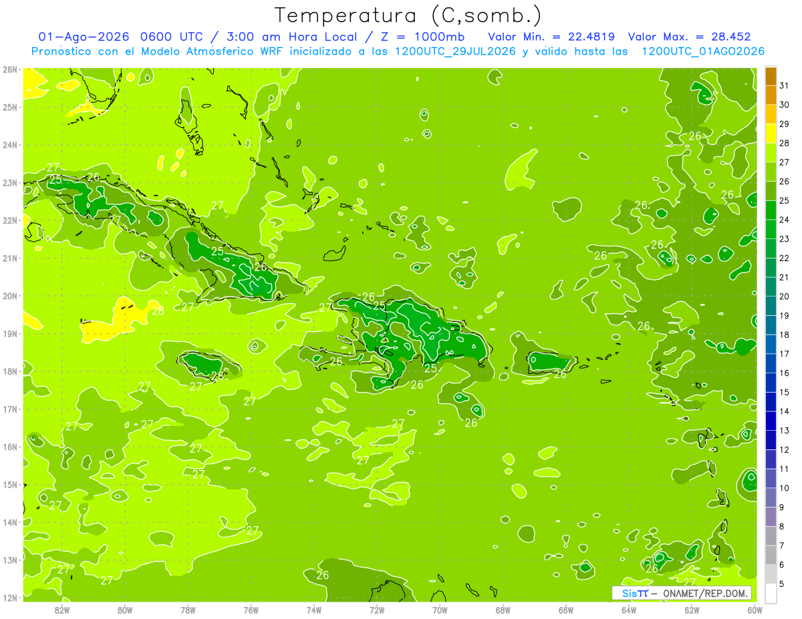Screen dimensions: 802x619
Task: Select the date text "01-Ago-2026 0600 UTC"
Action: click(120, 37)
